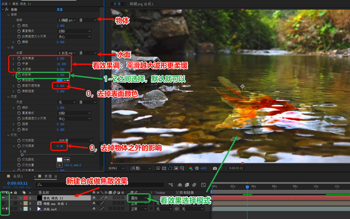Click the viewer timecode 0:00:03:11

click(x=236, y=168)
